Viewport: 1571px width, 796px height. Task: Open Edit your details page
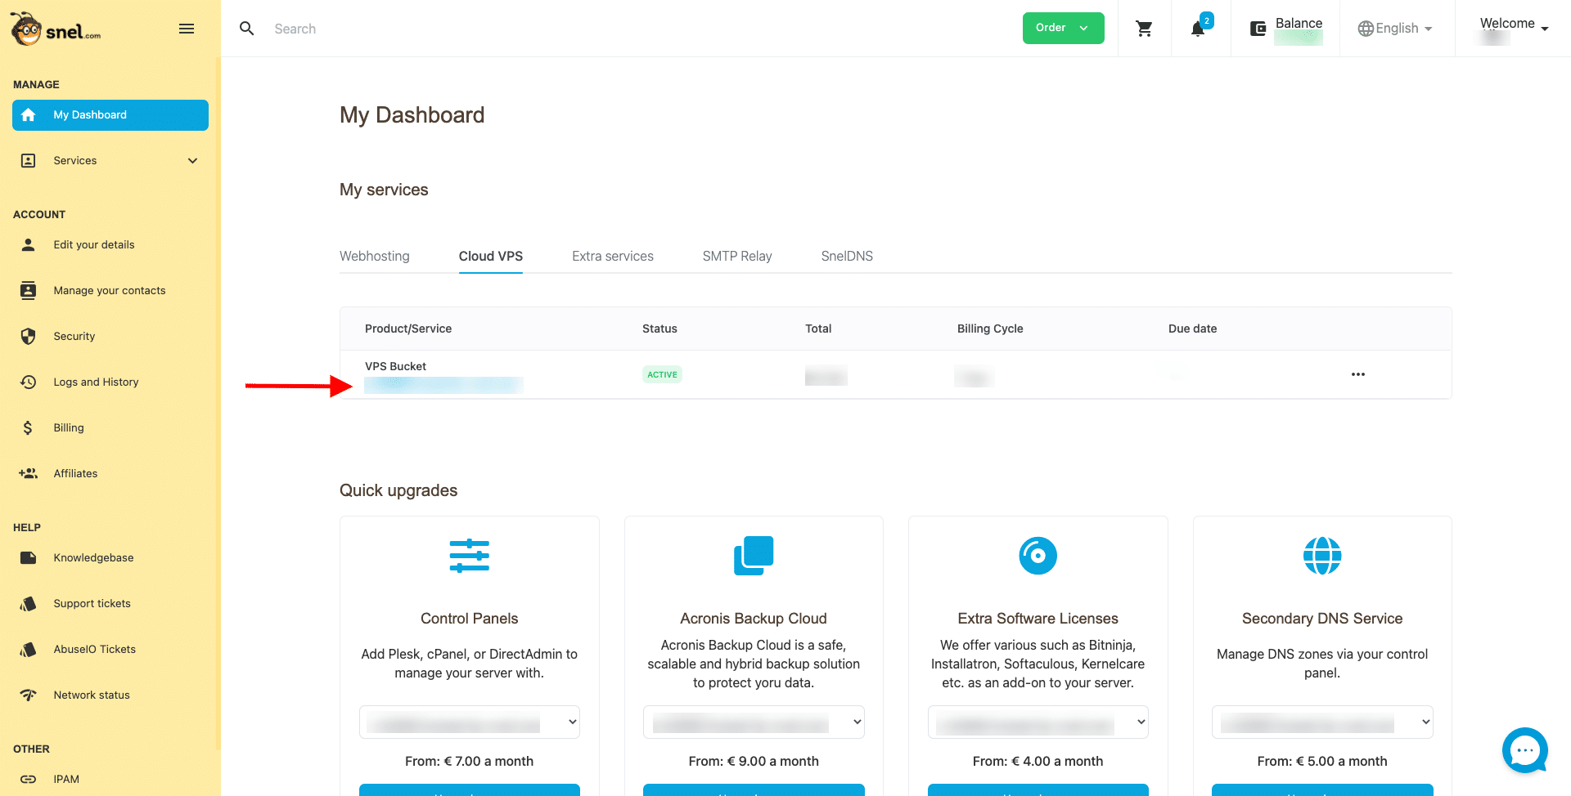[94, 244]
